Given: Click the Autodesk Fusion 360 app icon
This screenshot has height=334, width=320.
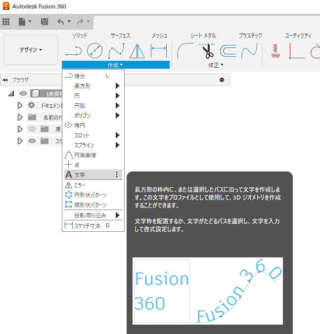Looking at the screenshot, I should click(x=6, y=6).
